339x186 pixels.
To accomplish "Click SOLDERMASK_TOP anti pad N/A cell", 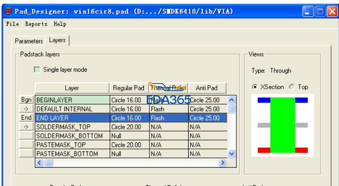I will pos(208,127).
